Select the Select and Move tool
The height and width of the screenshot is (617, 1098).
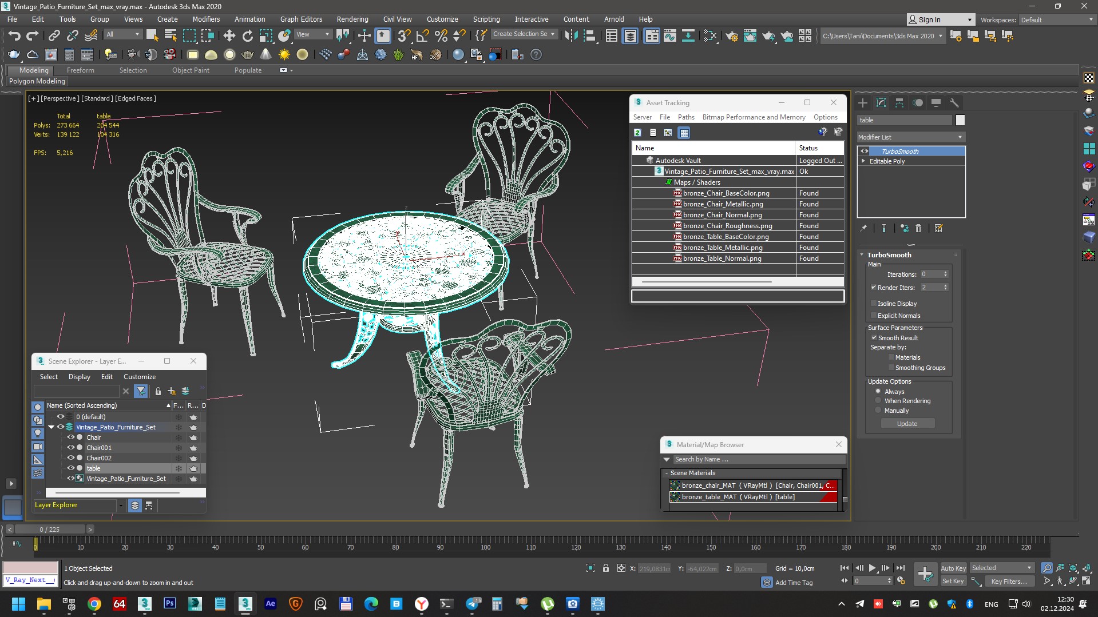(x=229, y=36)
